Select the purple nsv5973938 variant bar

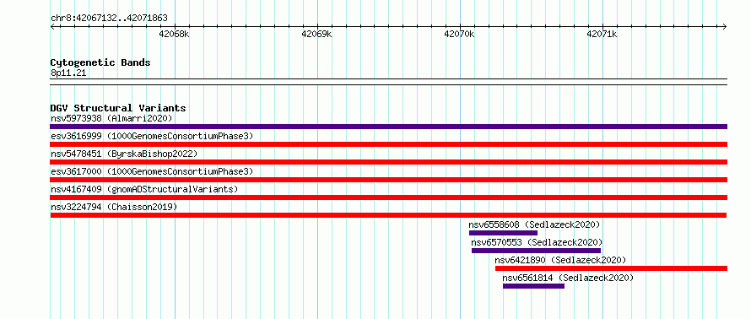pos(388,127)
